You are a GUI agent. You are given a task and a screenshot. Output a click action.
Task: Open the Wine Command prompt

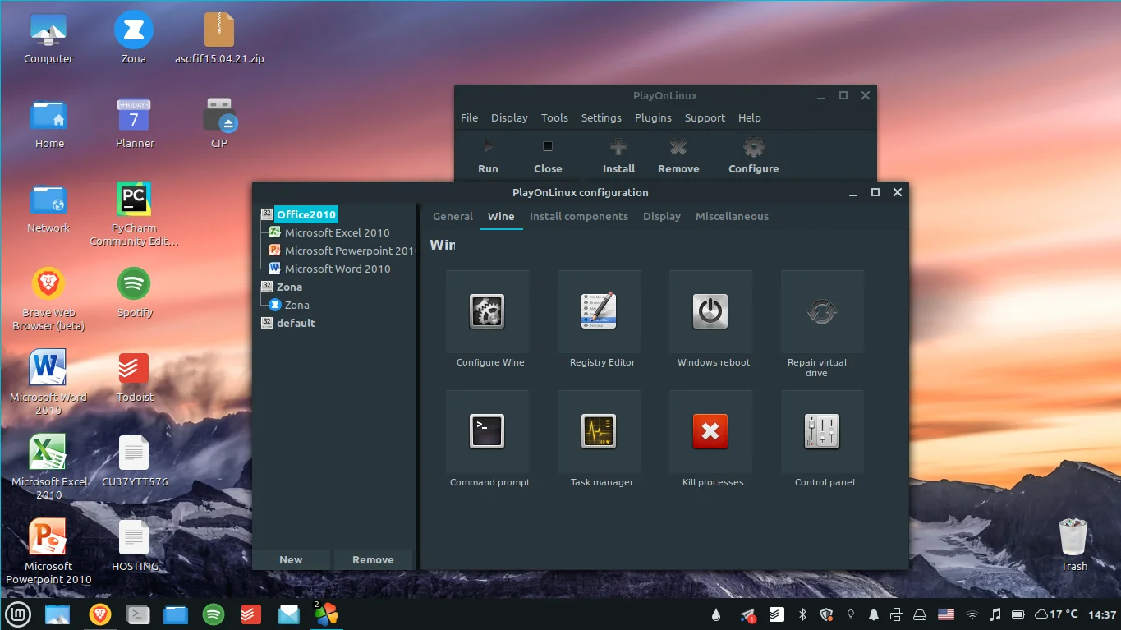point(487,432)
